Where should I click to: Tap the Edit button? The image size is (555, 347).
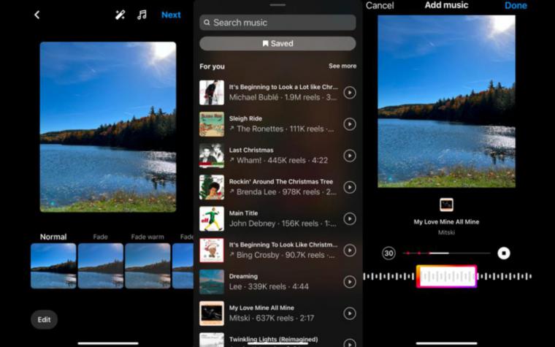(44, 319)
